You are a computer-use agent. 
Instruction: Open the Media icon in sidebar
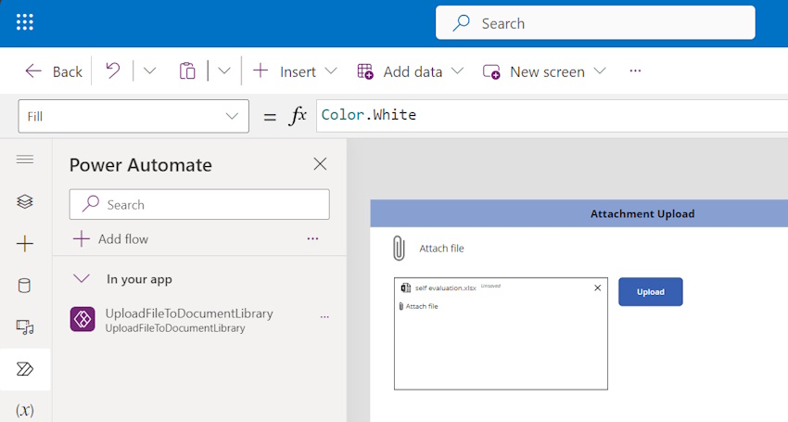tap(25, 327)
